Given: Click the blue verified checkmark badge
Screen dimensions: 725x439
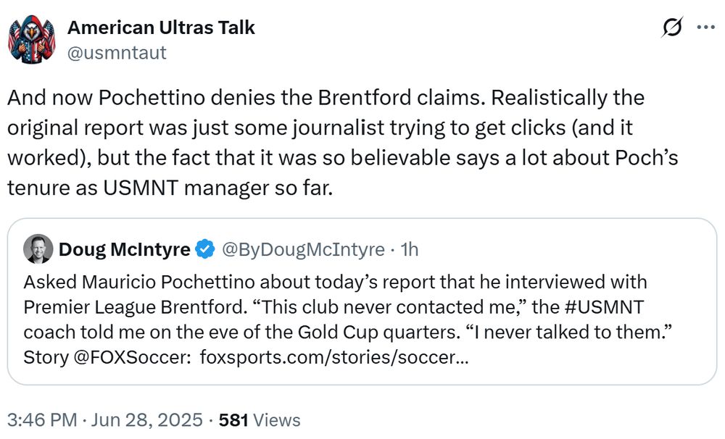Looking at the screenshot, I should [205, 249].
